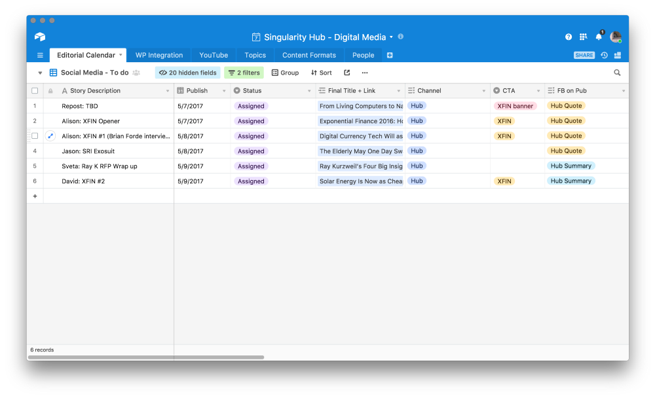Click the Hub channel tag in row 4
The height and width of the screenshot is (398, 655).
tap(417, 151)
